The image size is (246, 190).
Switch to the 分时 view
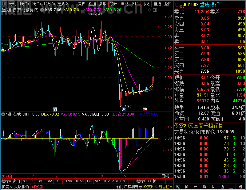(x=13, y=4)
